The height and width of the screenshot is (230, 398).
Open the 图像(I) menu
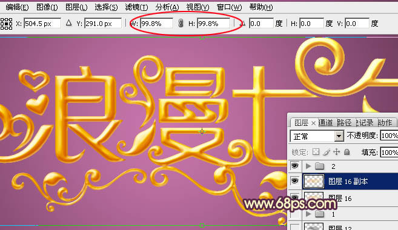tap(47, 7)
